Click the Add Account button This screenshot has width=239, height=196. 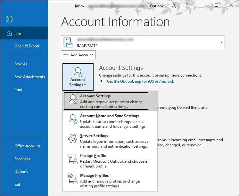[x=78, y=55]
